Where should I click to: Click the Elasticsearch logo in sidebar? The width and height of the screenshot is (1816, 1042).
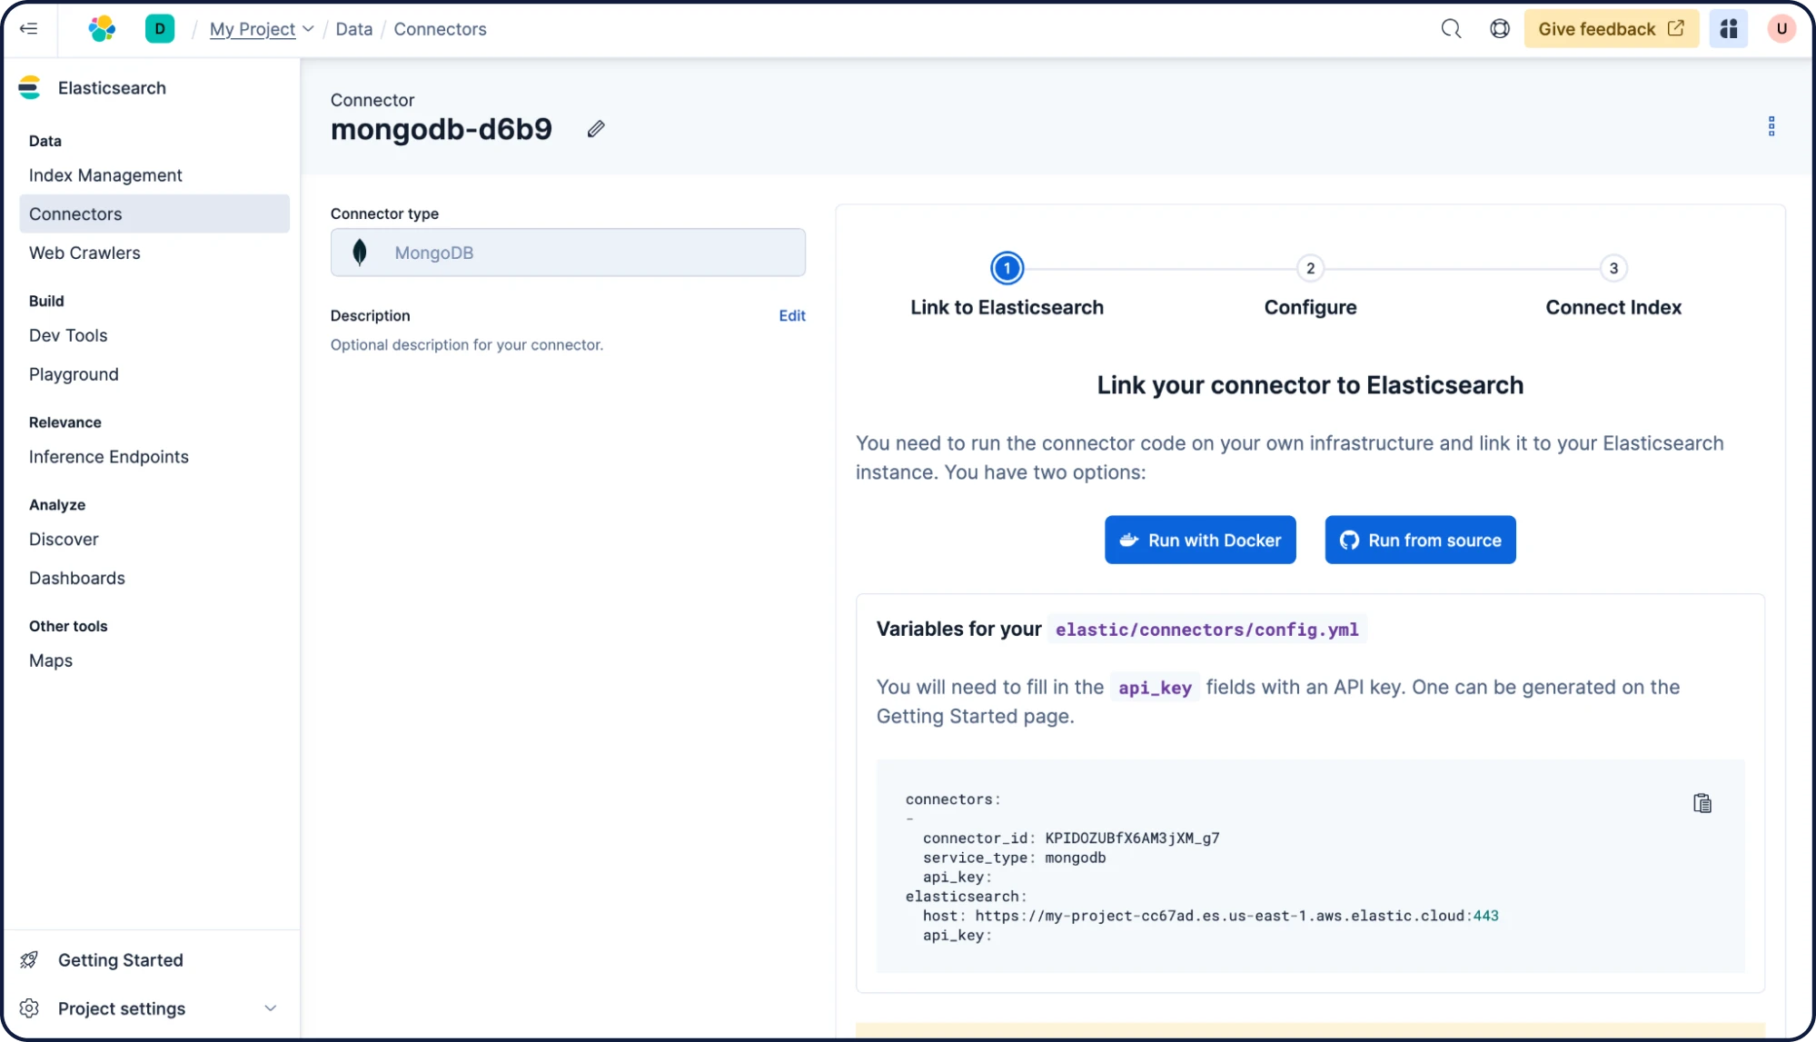[30, 88]
